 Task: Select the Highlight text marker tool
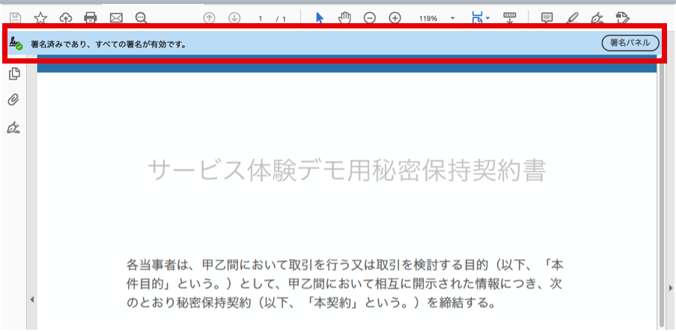click(x=572, y=18)
